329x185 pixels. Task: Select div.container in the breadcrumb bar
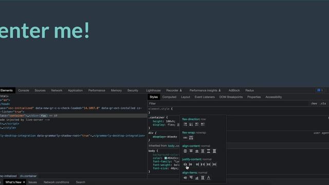click(28, 176)
